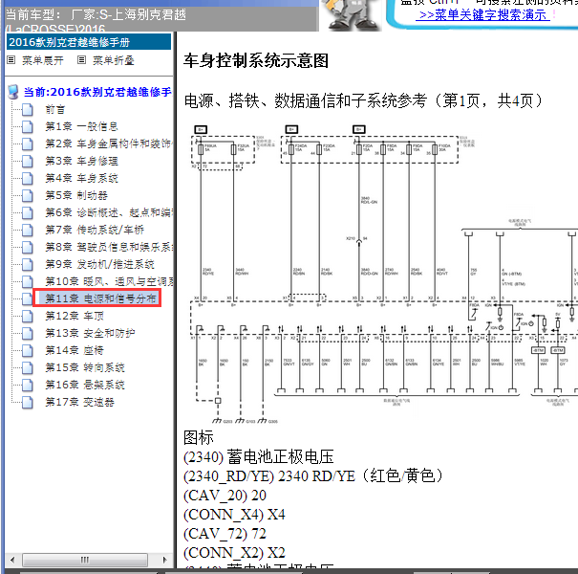Open 第10章 暖风、通风与空调 chapter
Image resolution: width=578 pixels, height=574 pixels.
(109, 281)
